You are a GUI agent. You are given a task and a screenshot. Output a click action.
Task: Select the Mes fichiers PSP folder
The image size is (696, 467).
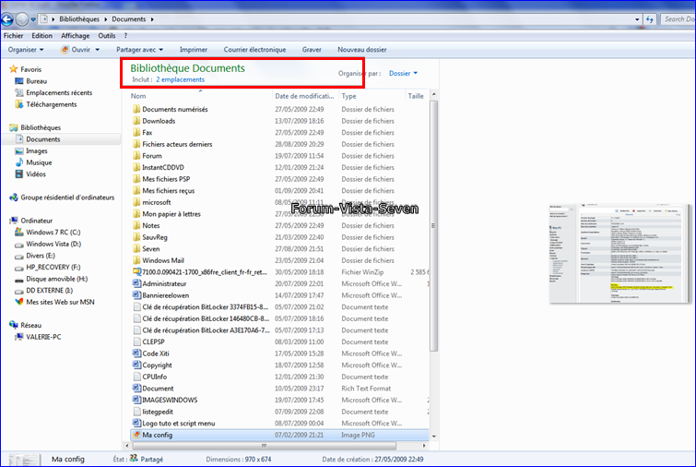166,179
